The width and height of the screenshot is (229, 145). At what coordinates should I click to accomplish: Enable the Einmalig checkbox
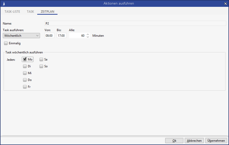[x=6, y=43]
